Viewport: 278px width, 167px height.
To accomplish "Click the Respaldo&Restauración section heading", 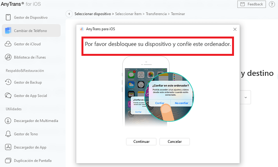I will coord(25,70).
